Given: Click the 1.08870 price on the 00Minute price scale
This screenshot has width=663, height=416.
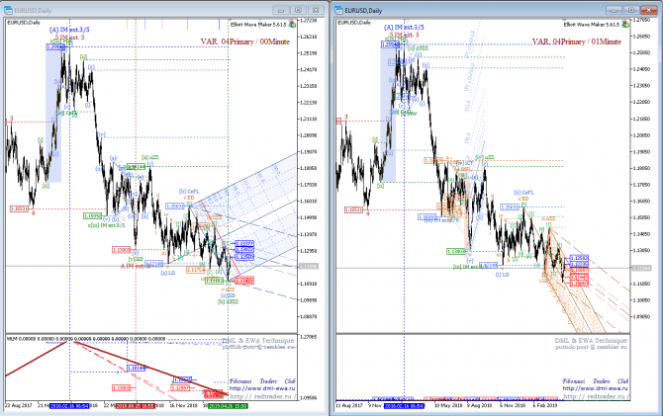Looking at the screenshot, I should (x=309, y=316).
